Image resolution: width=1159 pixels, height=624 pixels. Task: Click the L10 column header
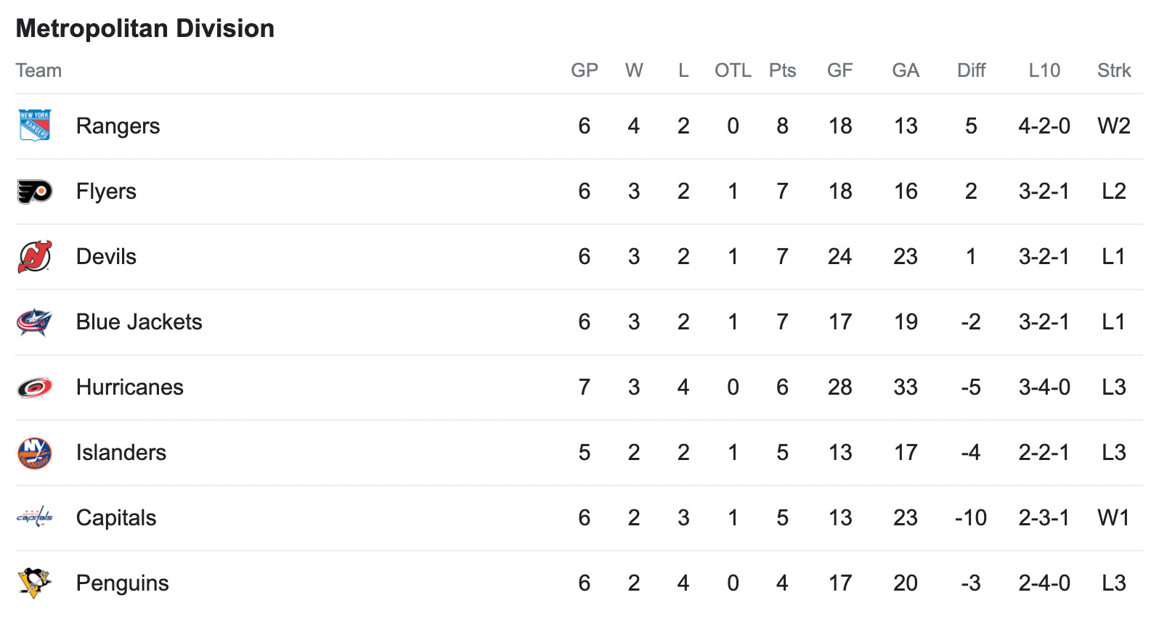pyautogui.click(x=1044, y=70)
